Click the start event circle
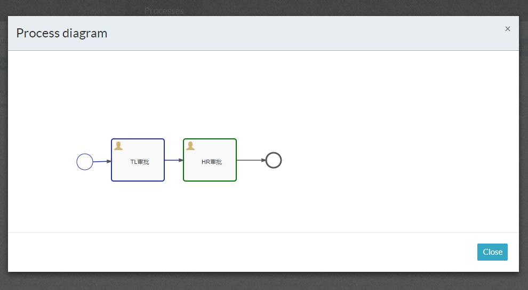Viewport: 528px width, 290px height. click(85, 162)
